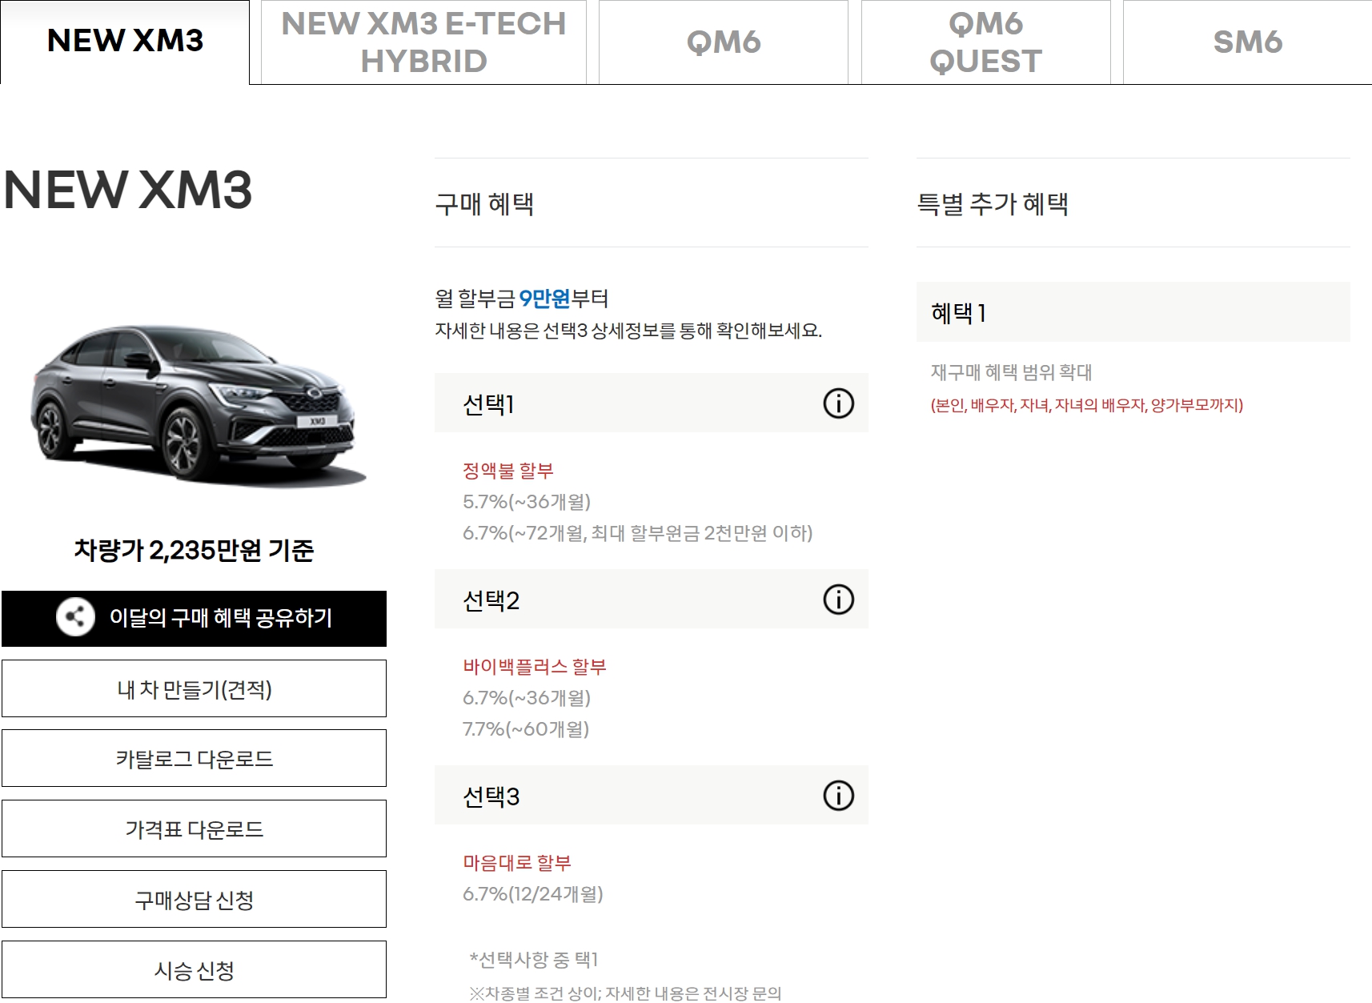This screenshot has height=1003, width=1372.
Task: Open info icon for 선택1
Action: pyautogui.click(x=838, y=403)
